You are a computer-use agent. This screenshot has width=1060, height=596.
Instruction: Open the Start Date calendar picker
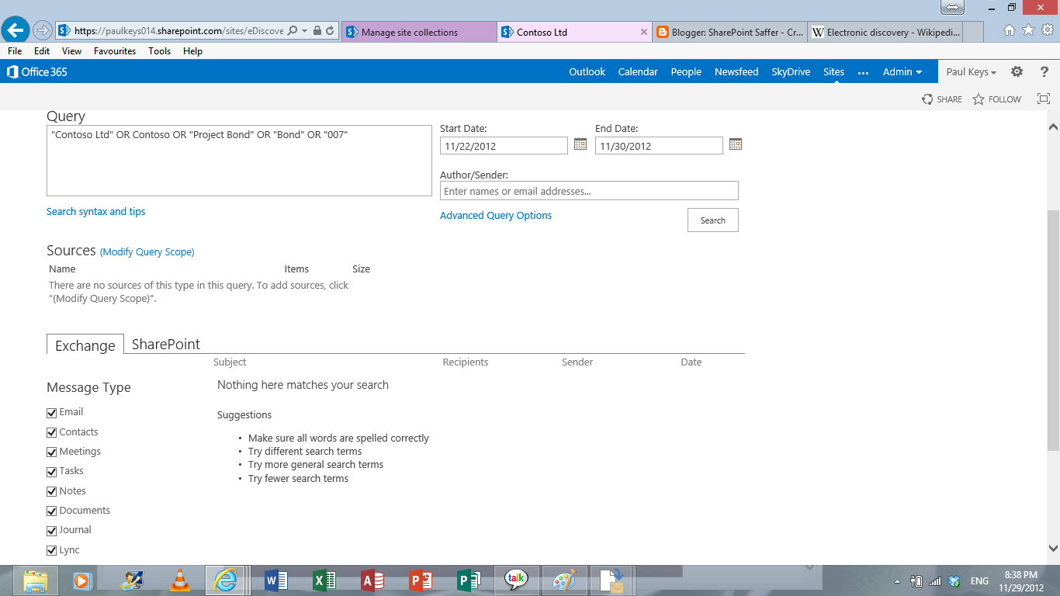580,145
